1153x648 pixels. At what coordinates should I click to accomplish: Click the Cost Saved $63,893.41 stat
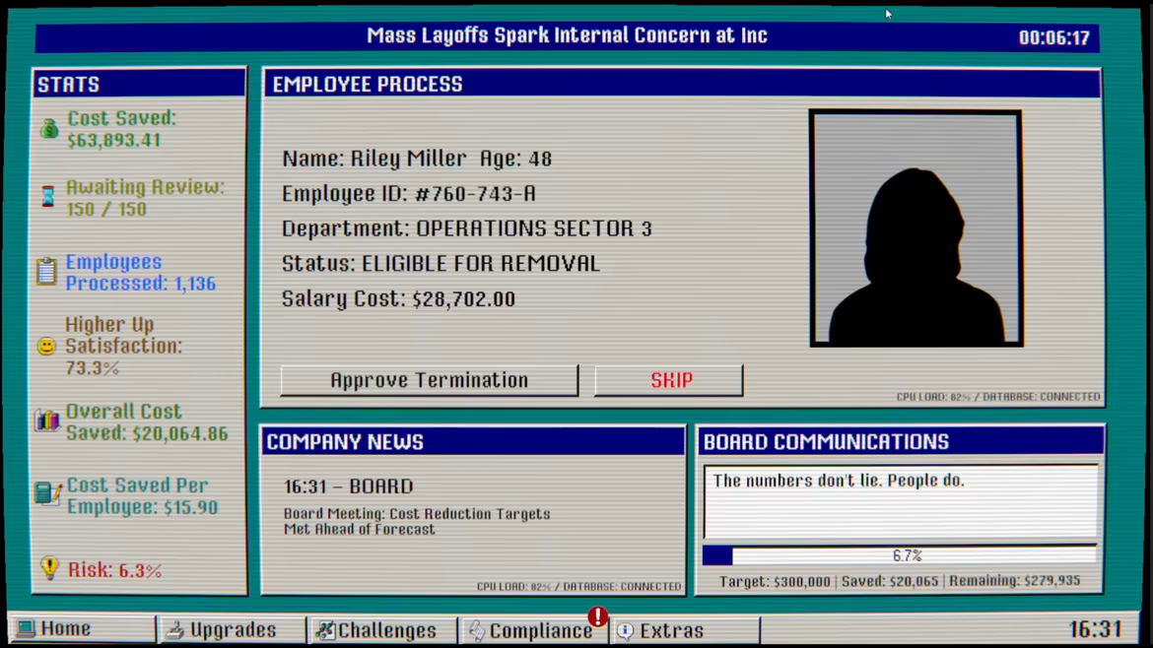[122, 129]
